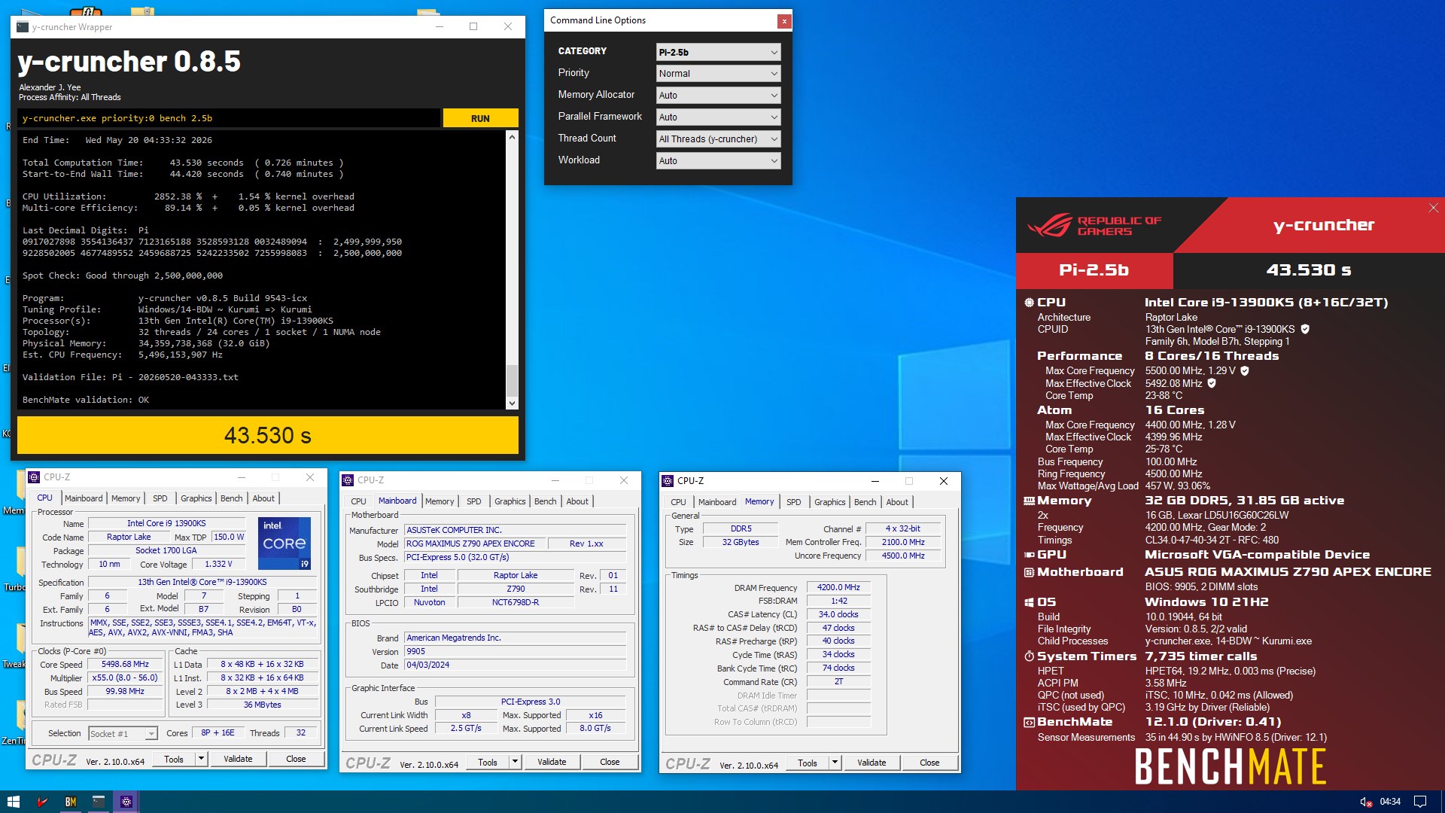
Task: Open the volume control in system tray
Action: pos(1365,802)
